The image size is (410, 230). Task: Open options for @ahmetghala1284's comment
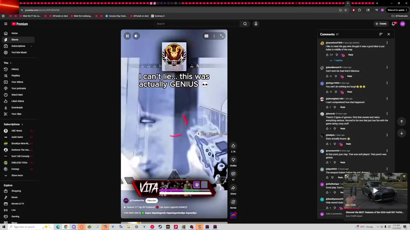[x=387, y=99]
